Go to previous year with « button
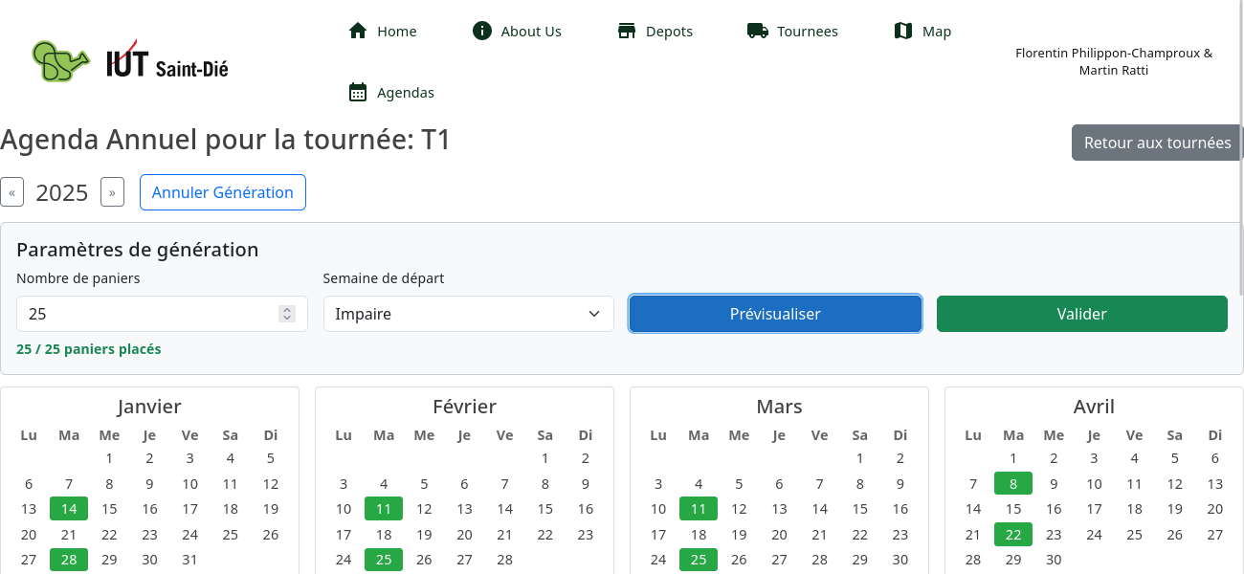 (x=11, y=192)
